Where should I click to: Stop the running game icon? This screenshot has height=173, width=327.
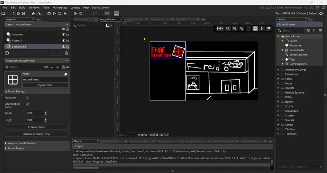(x=60, y=13)
